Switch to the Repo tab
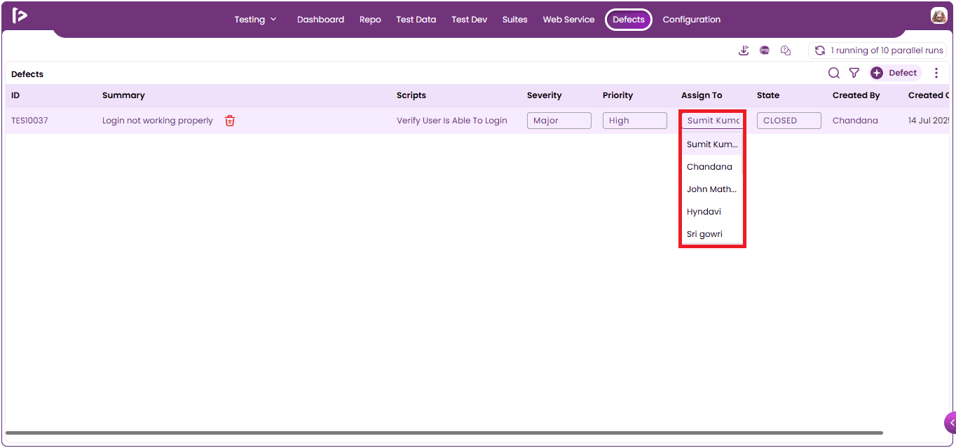 370,20
